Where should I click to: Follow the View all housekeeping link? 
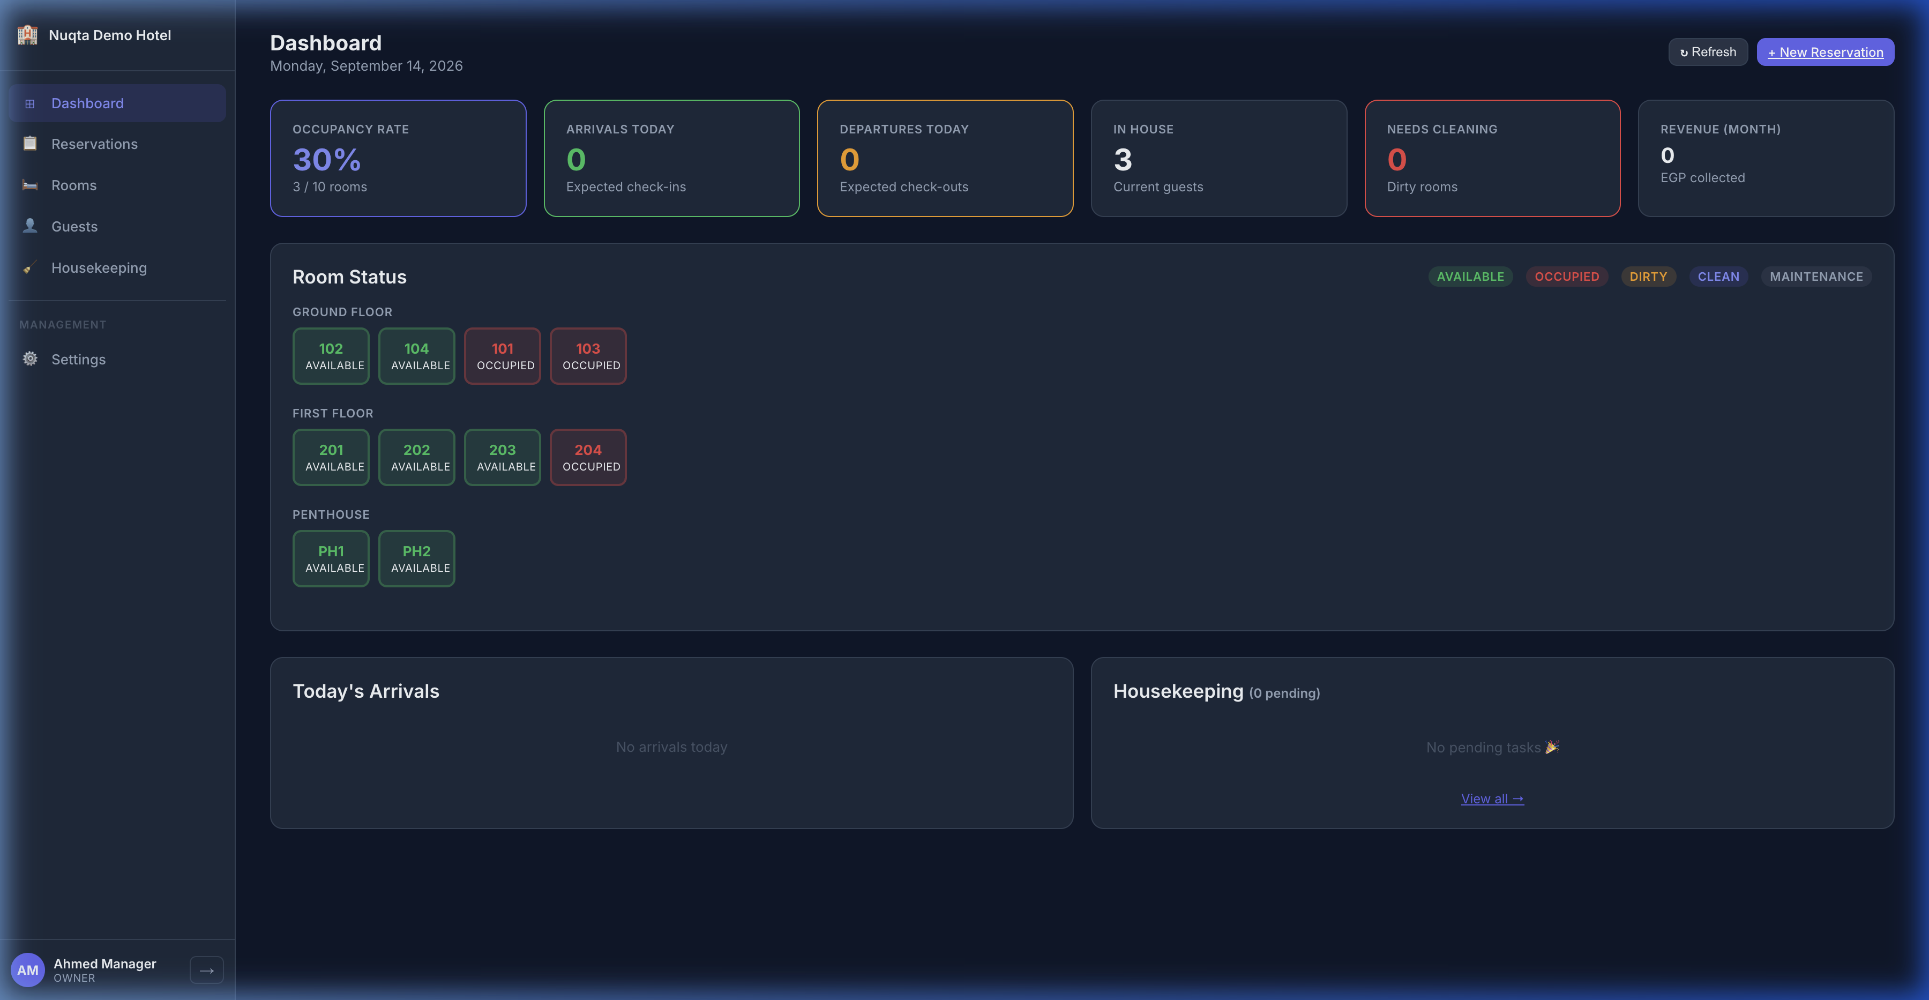[x=1492, y=798]
